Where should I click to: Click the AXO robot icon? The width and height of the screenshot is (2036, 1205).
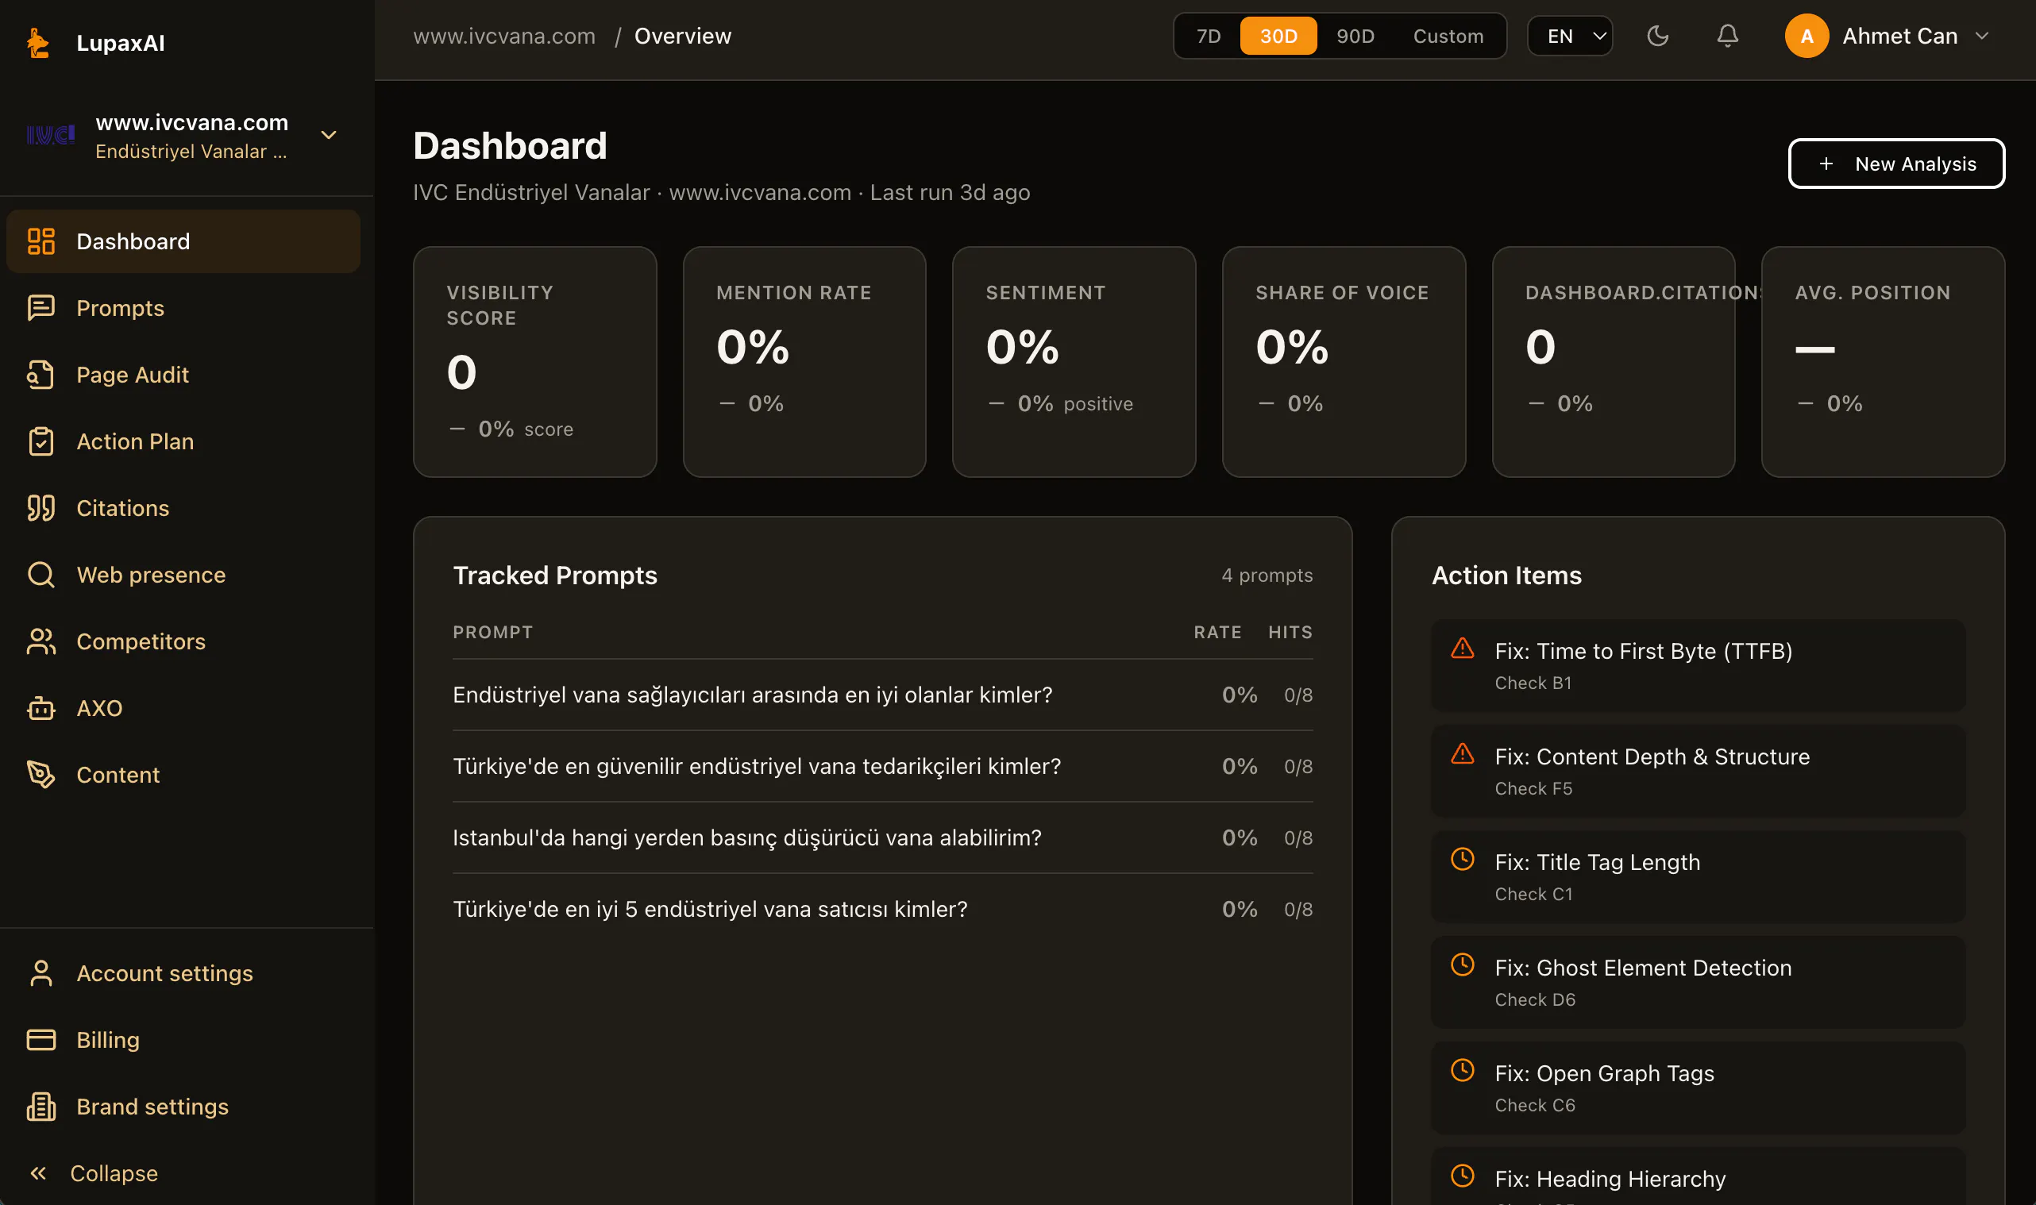(40, 708)
